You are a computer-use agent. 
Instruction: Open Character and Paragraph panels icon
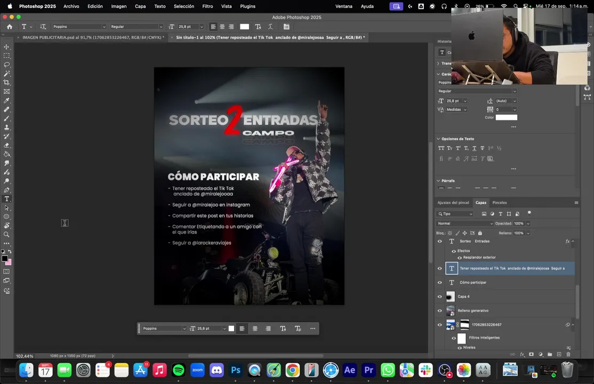[x=286, y=27]
